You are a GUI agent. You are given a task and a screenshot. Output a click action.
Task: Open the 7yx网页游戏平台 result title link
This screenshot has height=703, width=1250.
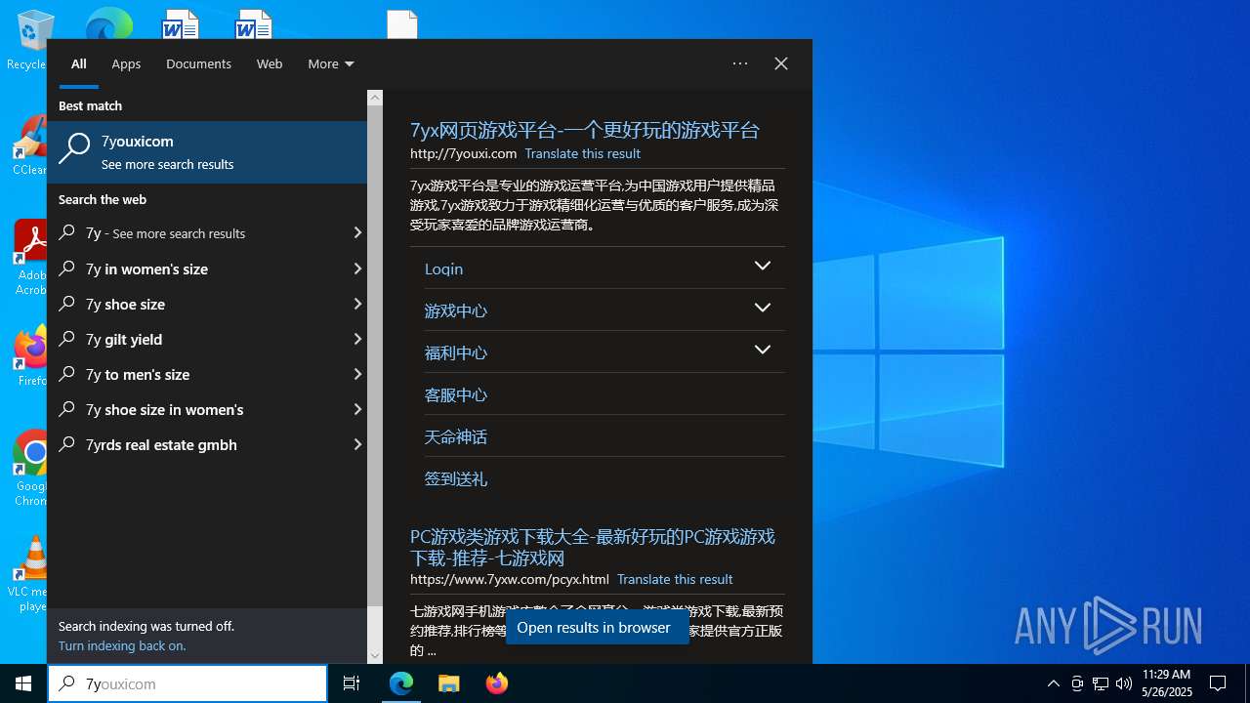[585, 130]
